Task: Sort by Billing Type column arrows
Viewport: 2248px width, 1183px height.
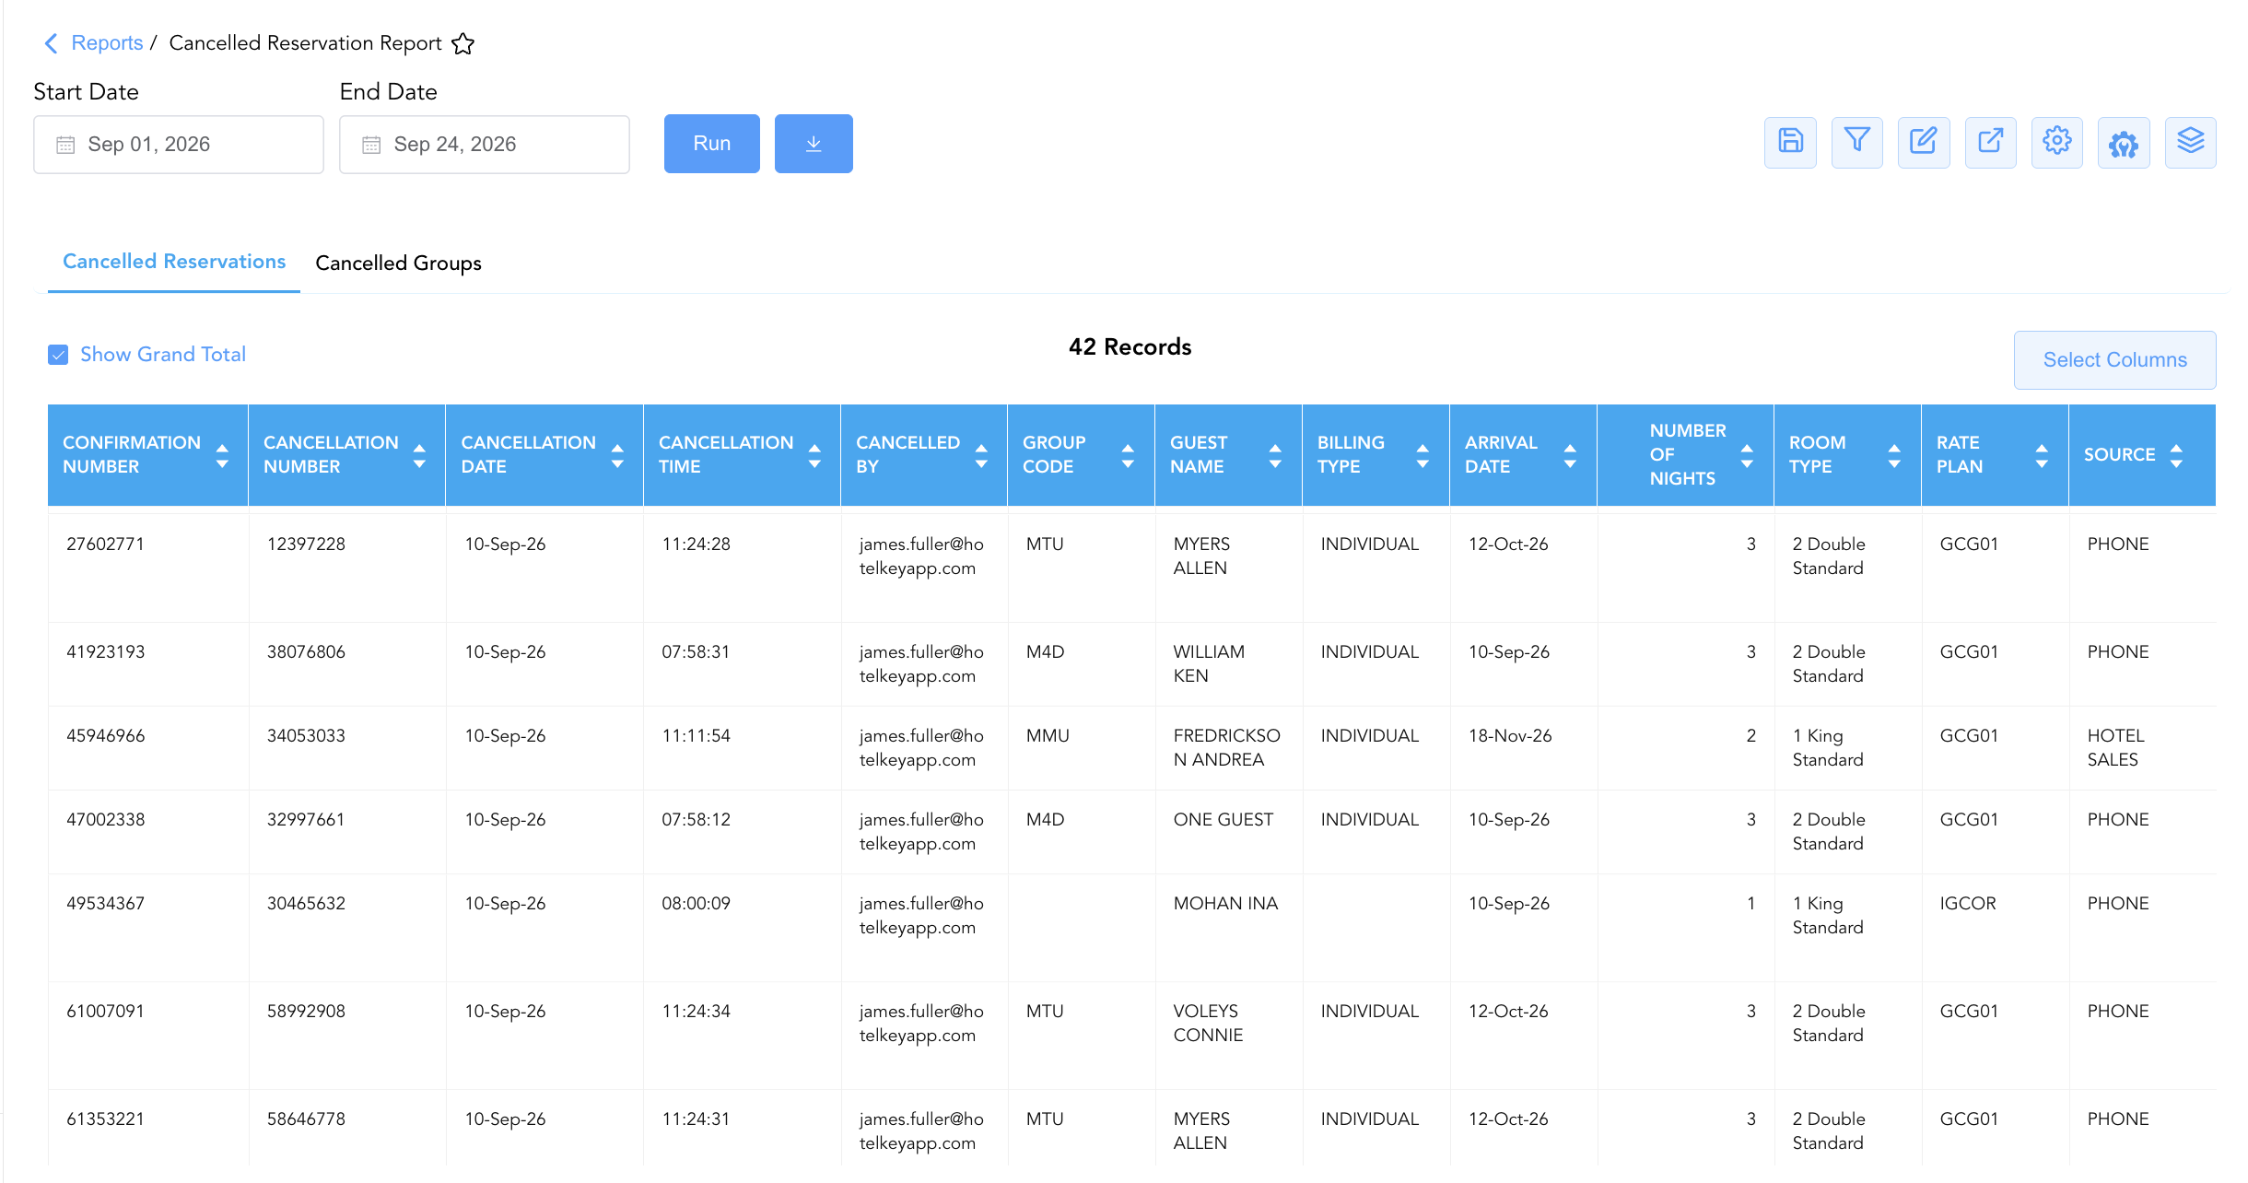Action: (x=1423, y=455)
